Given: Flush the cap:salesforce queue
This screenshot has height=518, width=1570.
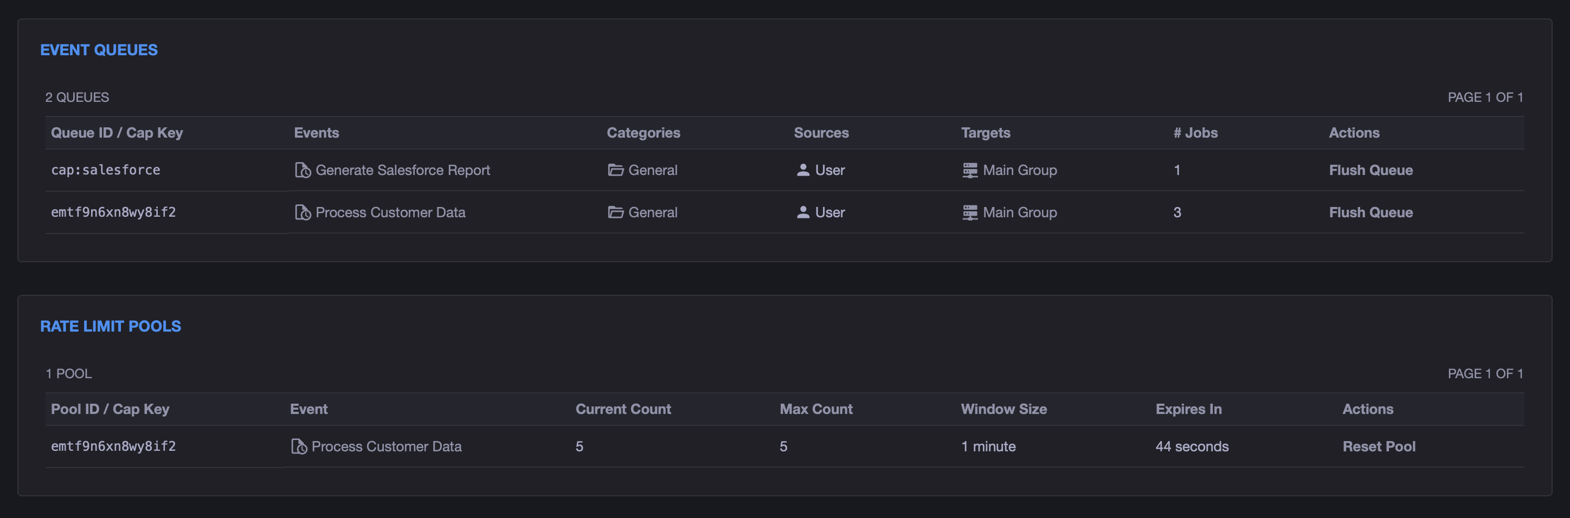Looking at the screenshot, I should click(1370, 170).
